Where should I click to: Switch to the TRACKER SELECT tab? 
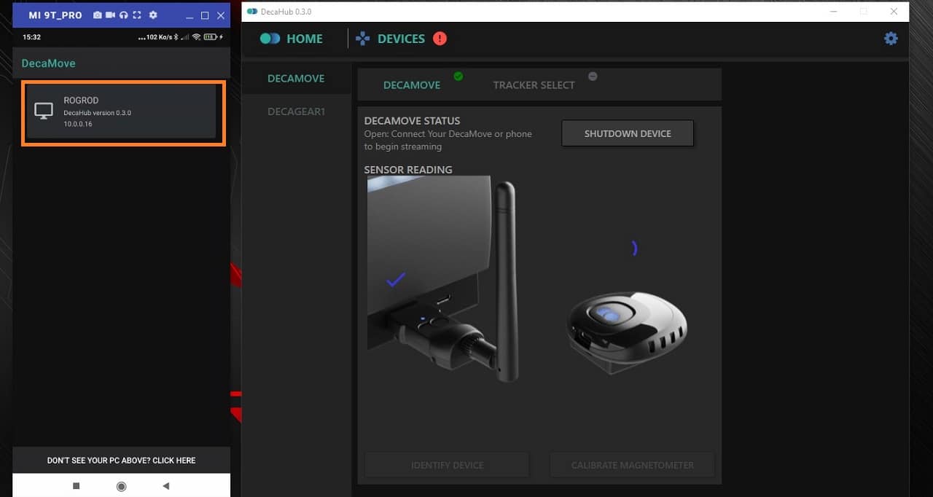point(534,85)
